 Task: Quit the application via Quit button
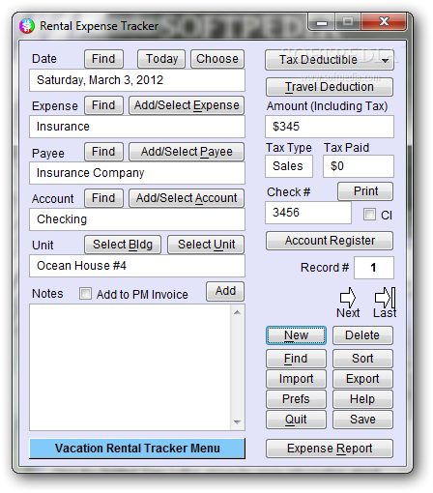pyautogui.click(x=296, y=420)
